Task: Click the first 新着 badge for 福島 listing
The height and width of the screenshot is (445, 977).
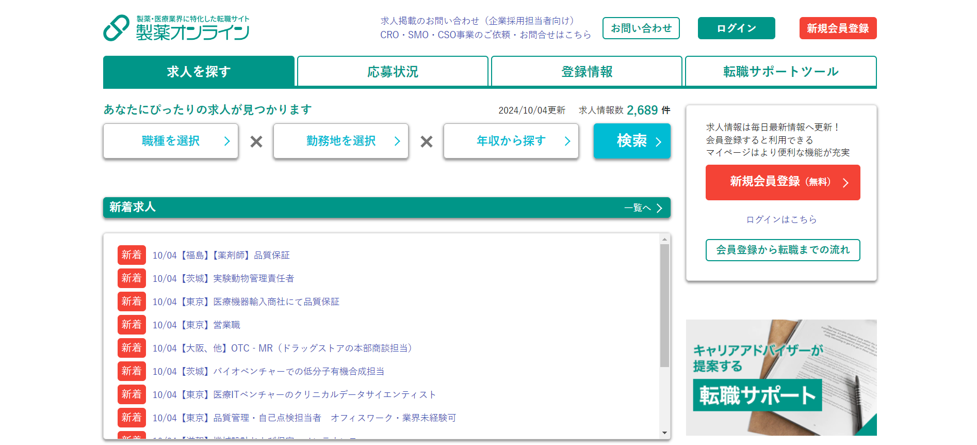Action: (x=132, y=255)
